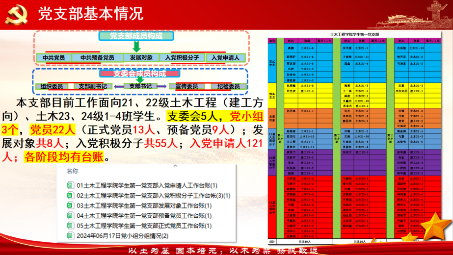Viewport: 453px width, 255px height.
Task: Click file icon of 02 入党积极分子工作台帐
Action: click(70, 196)
